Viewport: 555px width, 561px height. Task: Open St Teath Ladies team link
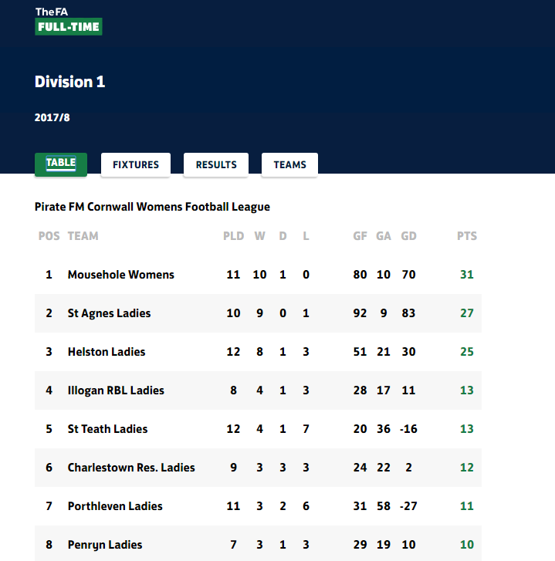point(108,429)
